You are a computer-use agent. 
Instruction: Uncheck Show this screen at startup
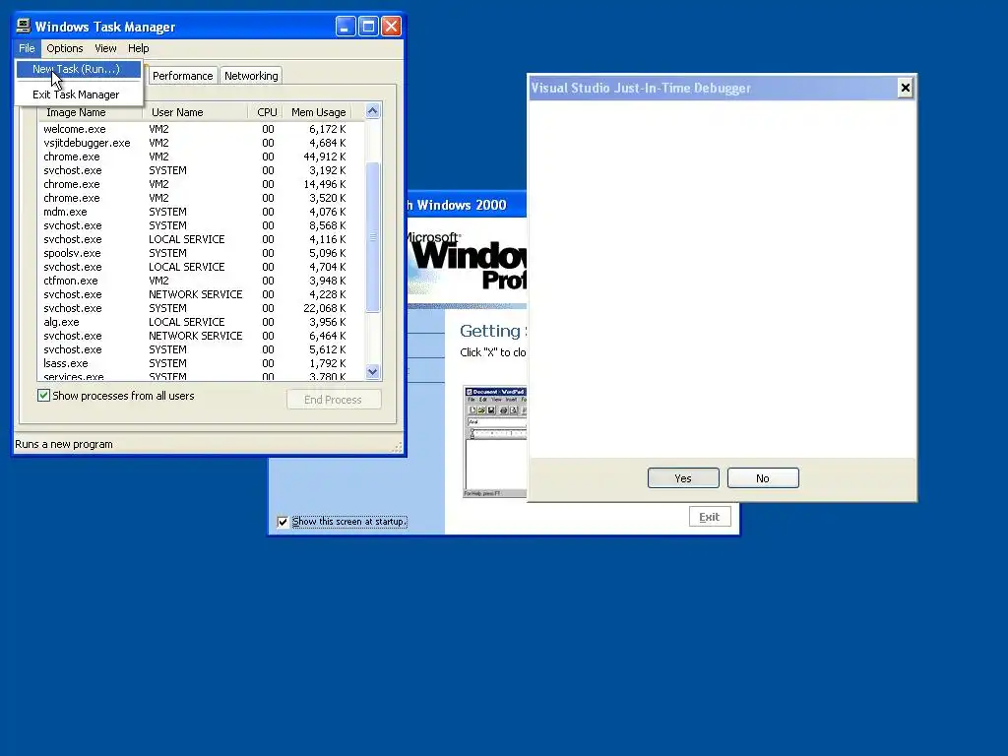point(283,522)
